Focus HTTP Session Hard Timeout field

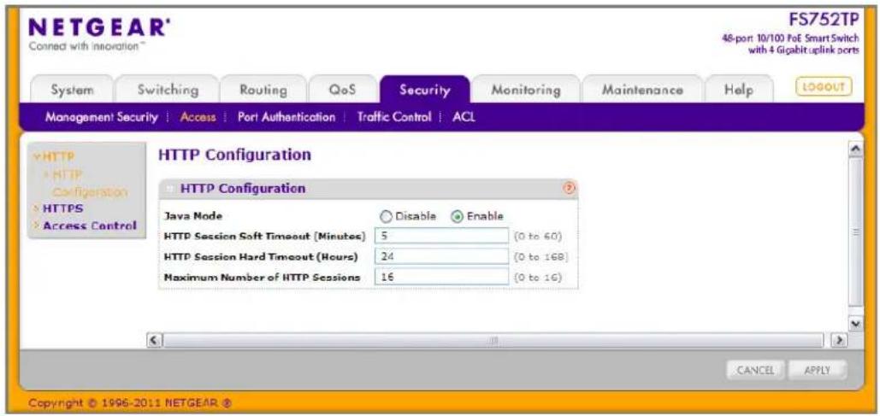(441, 256)
